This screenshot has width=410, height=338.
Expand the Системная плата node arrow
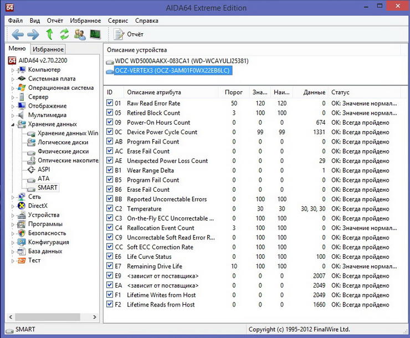[13, 79]
